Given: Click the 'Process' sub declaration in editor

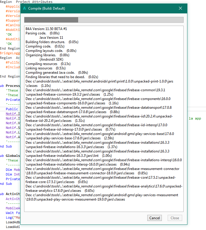Looking at the screenshot, I should click(13, 86).
